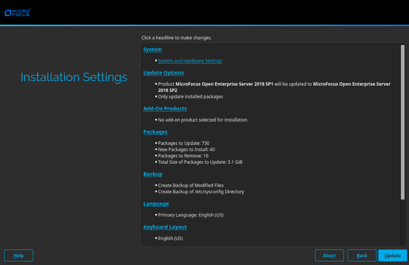Go Back to the previous step

pyautogui.click(x=362, y=256)
